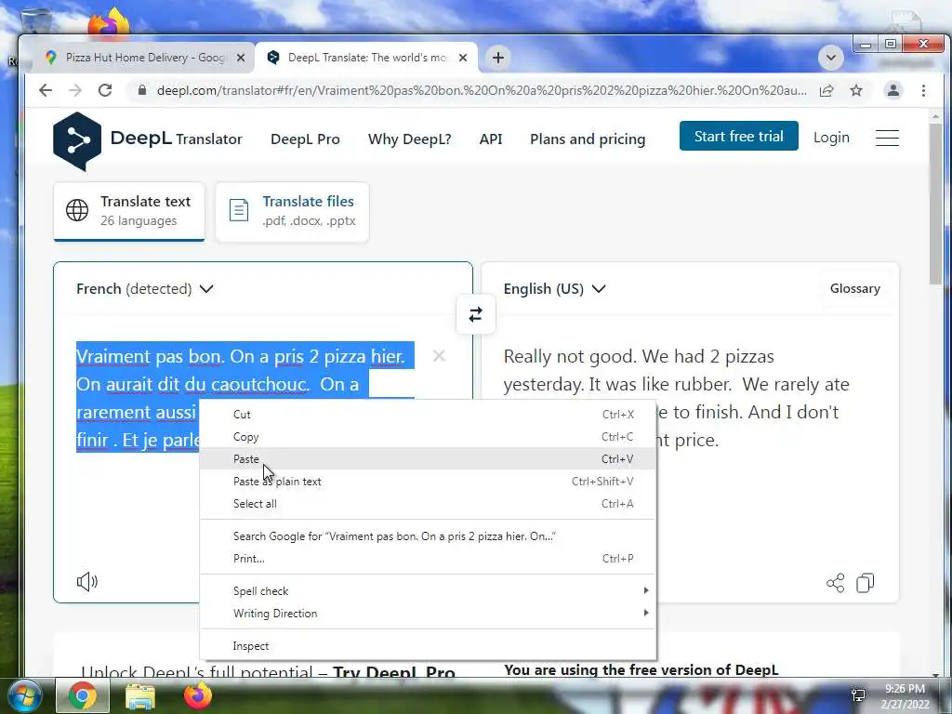Click the browser address bar URL

point(482,90)
